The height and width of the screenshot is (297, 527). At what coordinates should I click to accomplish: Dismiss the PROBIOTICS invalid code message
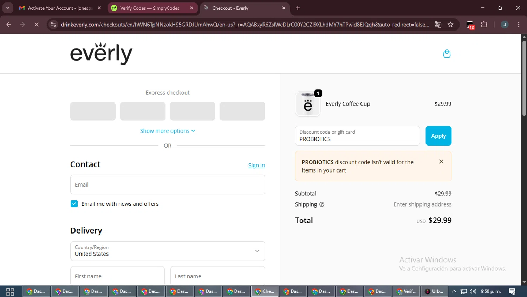[441, 162]
